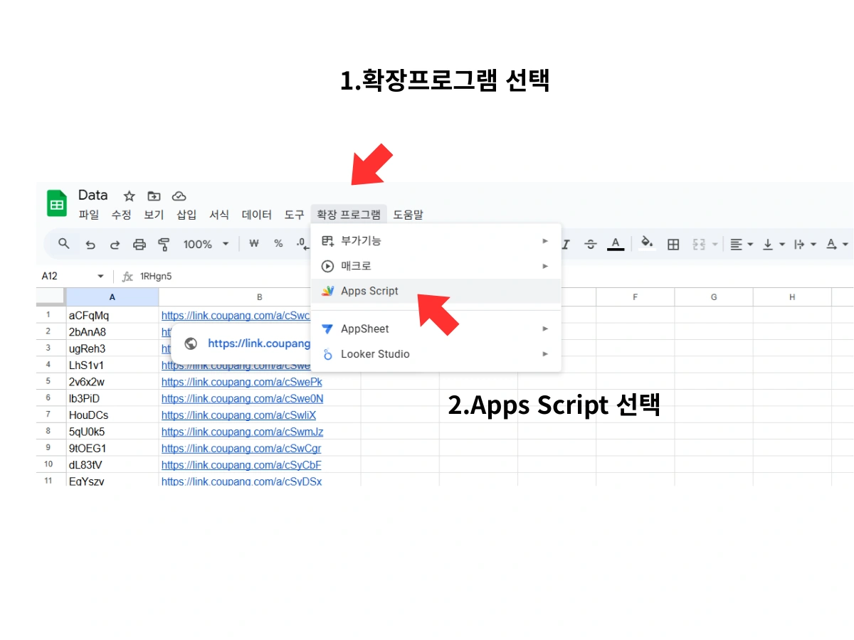Screen dimensions: 854x640
Task: Apply currency format with the won icon
Action: [x=253, y=244]
